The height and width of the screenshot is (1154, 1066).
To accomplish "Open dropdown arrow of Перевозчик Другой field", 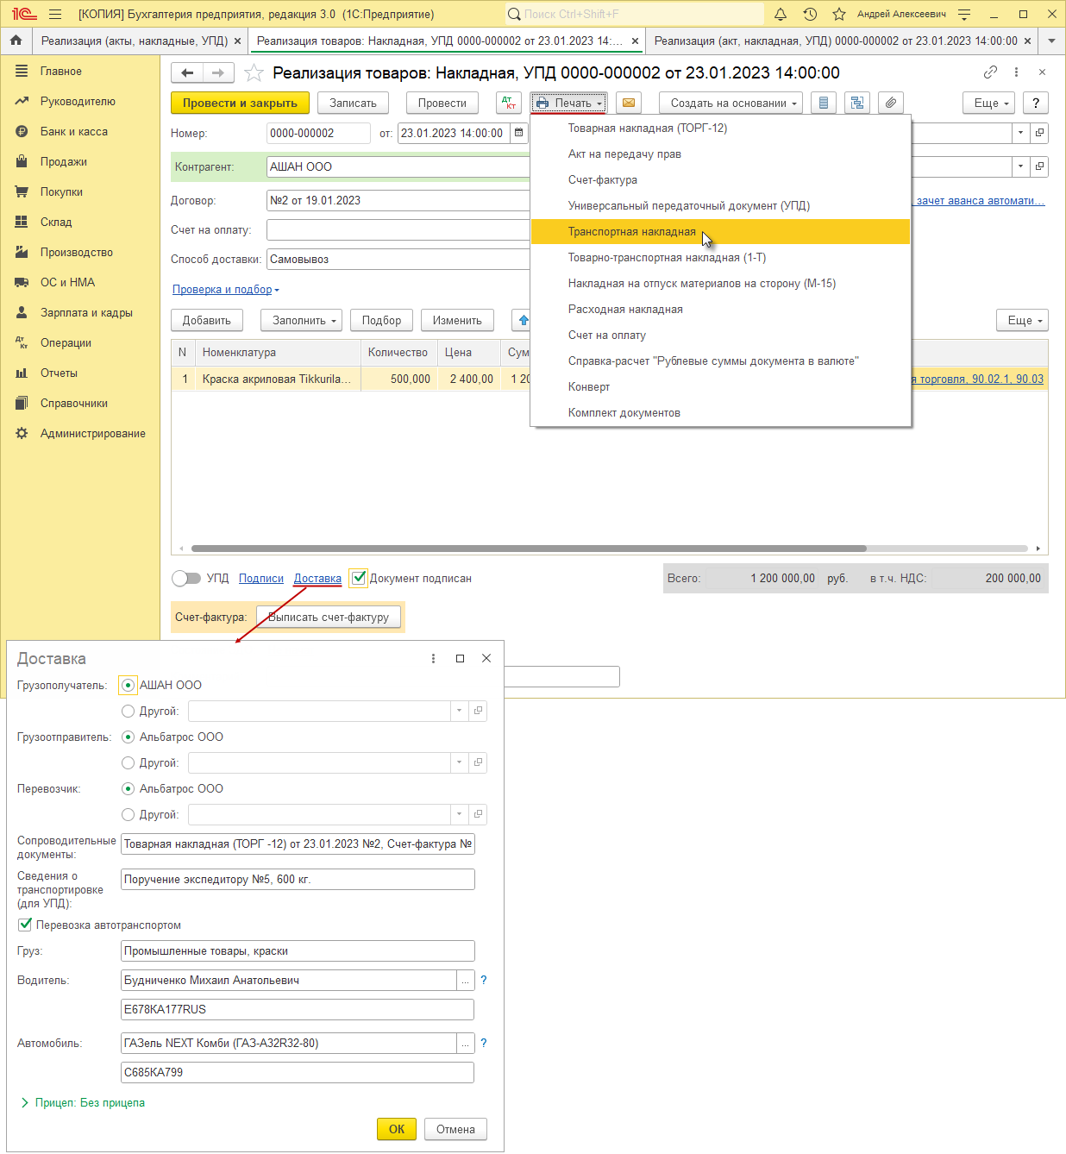I will (459, 814).
